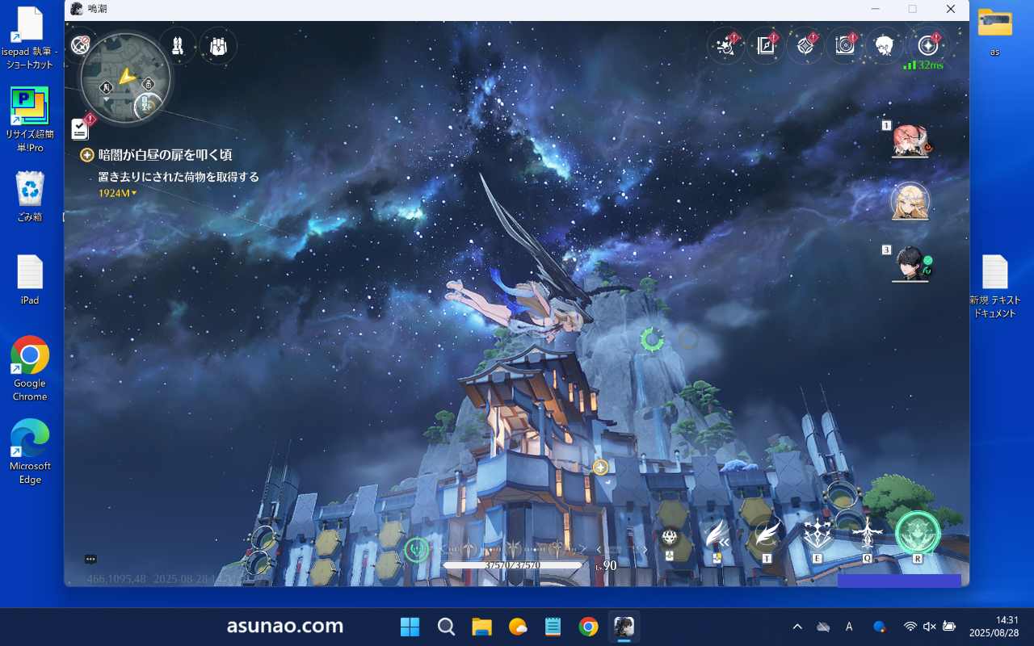This screenshot has height=646, width=1034.
Task: Open Windows Start menu
Action: (x=410, y=627)
